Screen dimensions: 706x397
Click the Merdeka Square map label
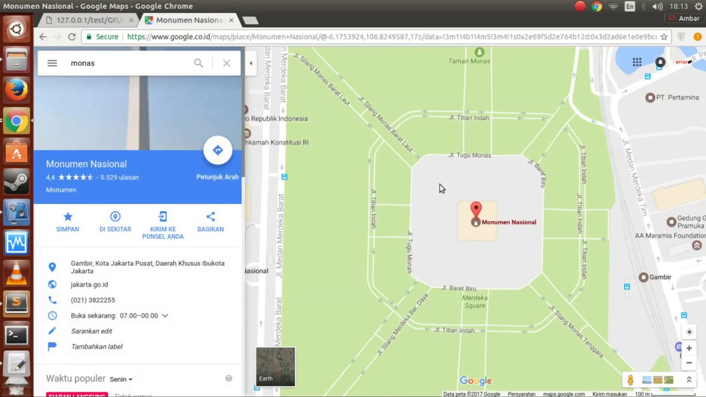click(x=475, y=301)
